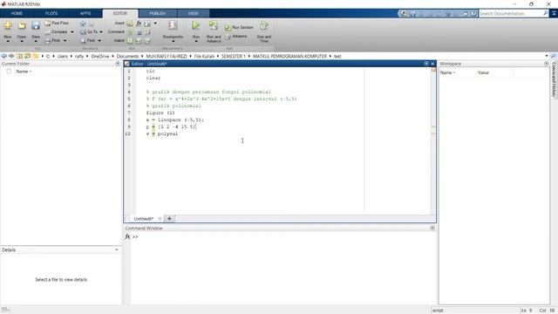The height and width of the screenshot is (314, 558).
Task: Run the script with the green Run arrow
Action: [x=195, y=25]
